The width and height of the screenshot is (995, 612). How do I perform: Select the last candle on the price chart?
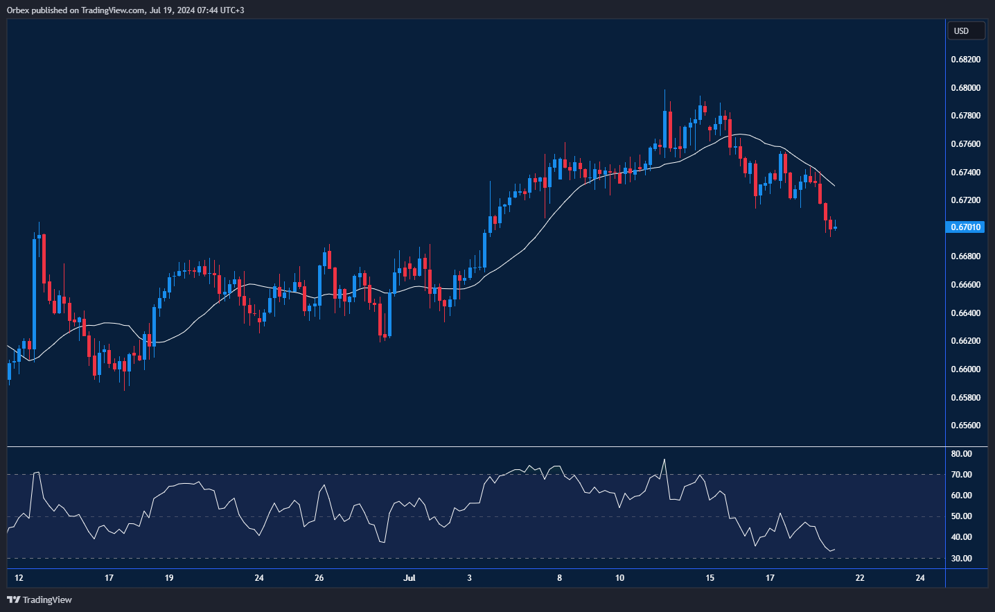tap(836, 227)
